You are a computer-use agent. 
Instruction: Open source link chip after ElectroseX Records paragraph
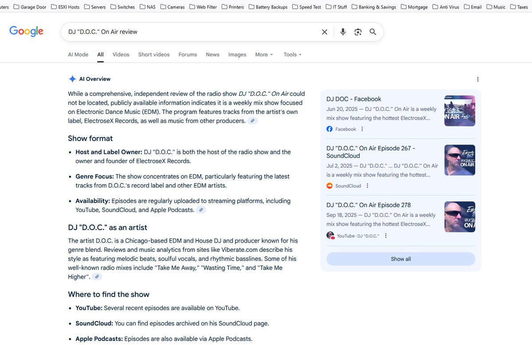point(252,121)
